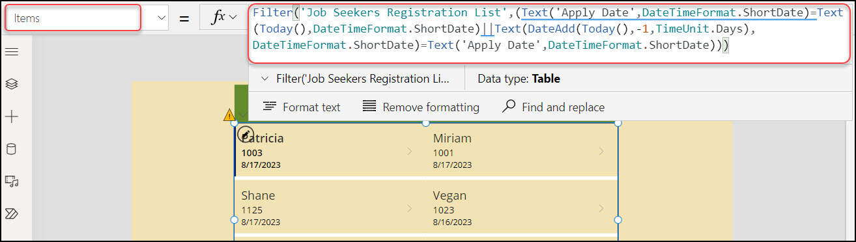Click the arrow beside Vegan record
Viewport: 856px width, 242px height.
[601, 208]
